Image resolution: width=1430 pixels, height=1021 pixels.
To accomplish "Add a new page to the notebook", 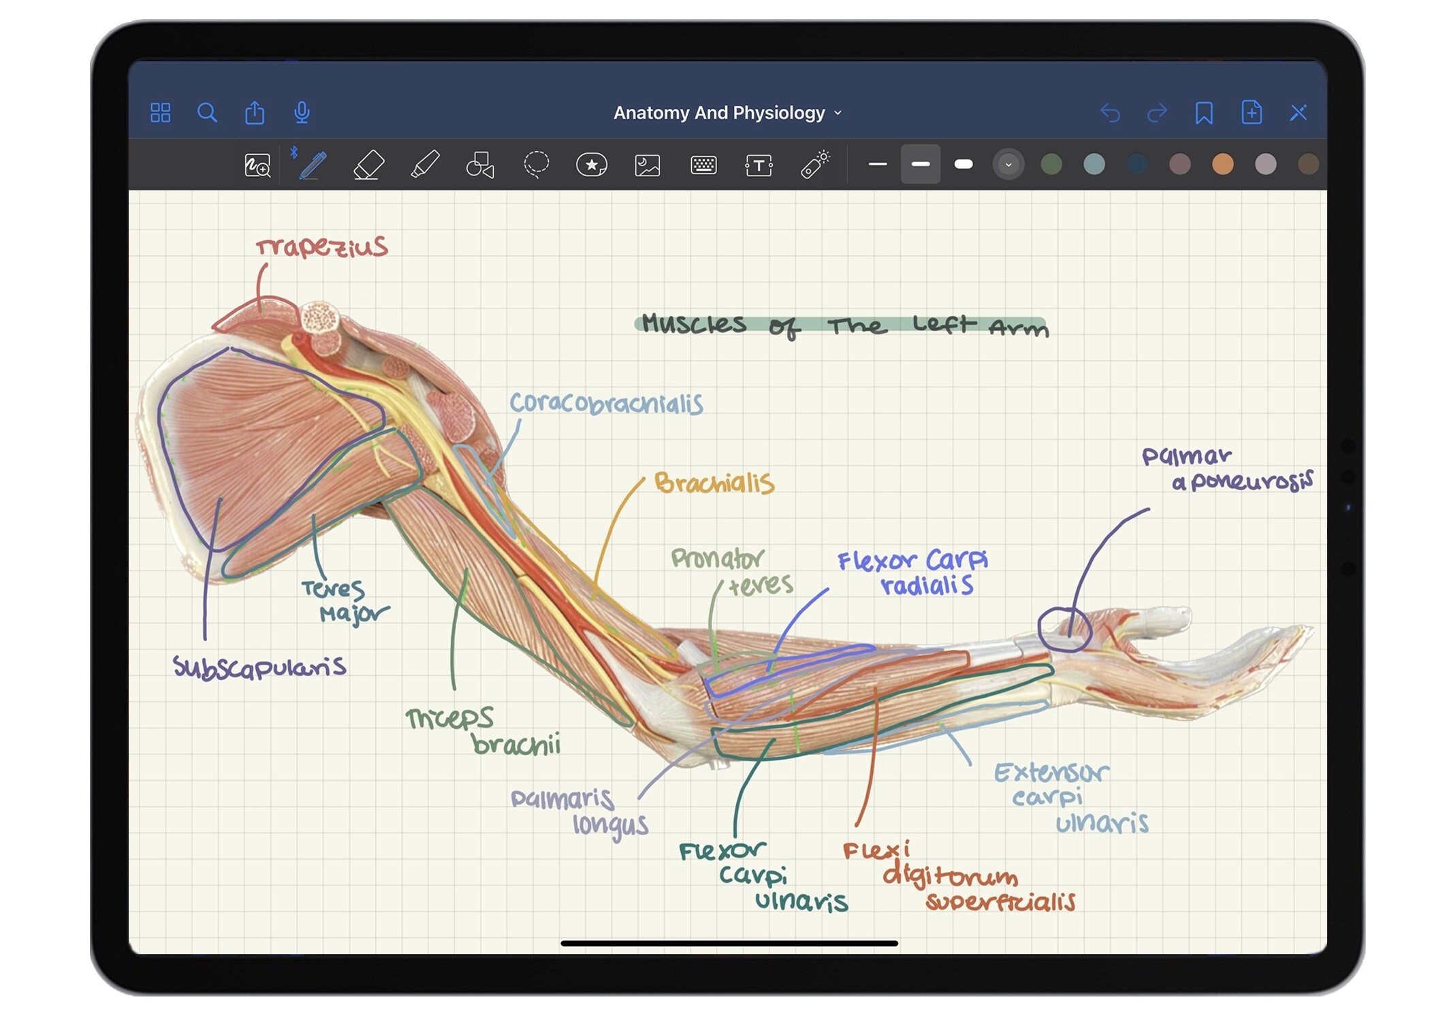I will (x=1252, y=113).
